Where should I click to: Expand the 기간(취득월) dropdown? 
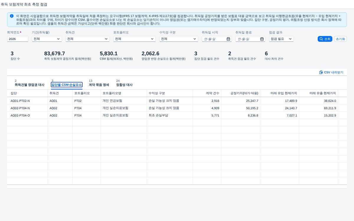[x=47, y=39]
